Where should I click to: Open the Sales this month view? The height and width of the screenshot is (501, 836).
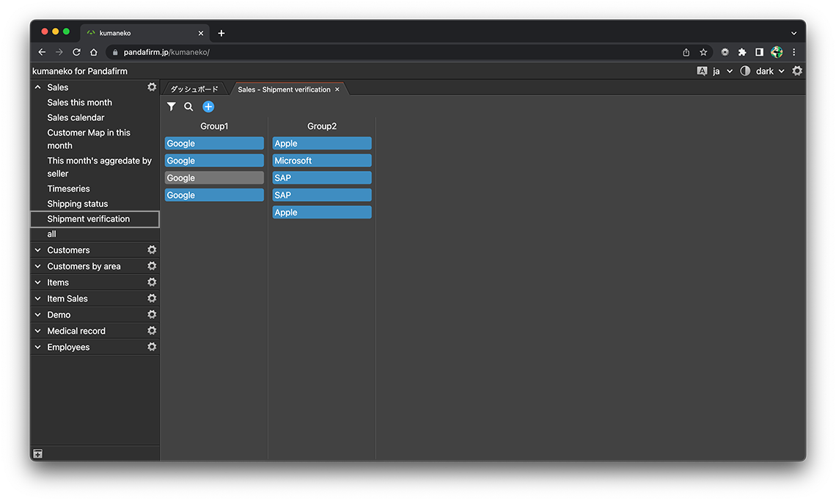coord(79,103)
